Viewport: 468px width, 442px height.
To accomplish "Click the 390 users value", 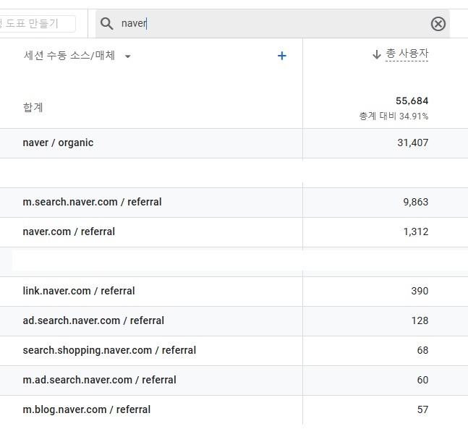I will tap(420, 291).
